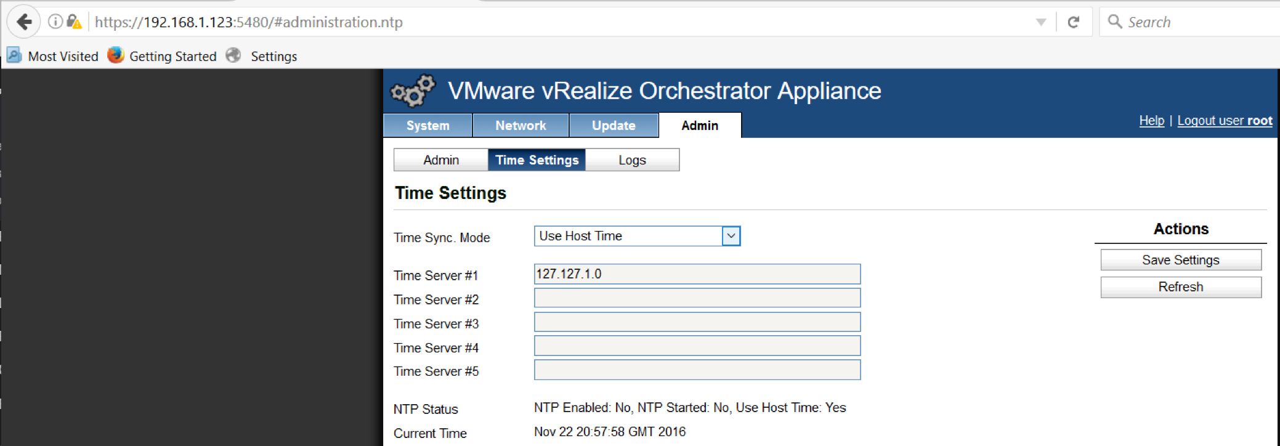Open Most Visited bookmark folder
The image size is (1280, 446).
click(53, 56)
